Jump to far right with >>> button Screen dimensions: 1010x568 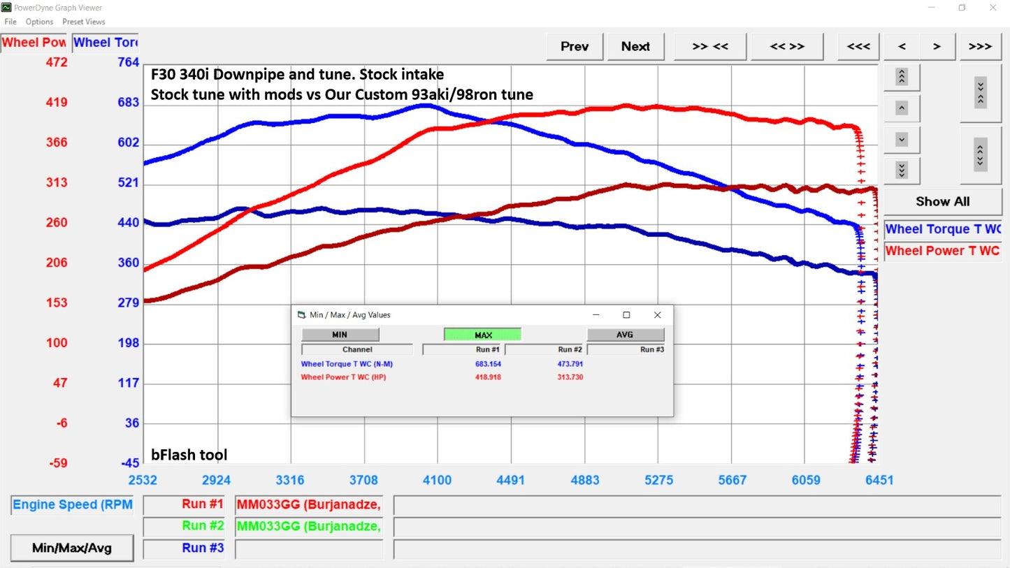point(980,47)
